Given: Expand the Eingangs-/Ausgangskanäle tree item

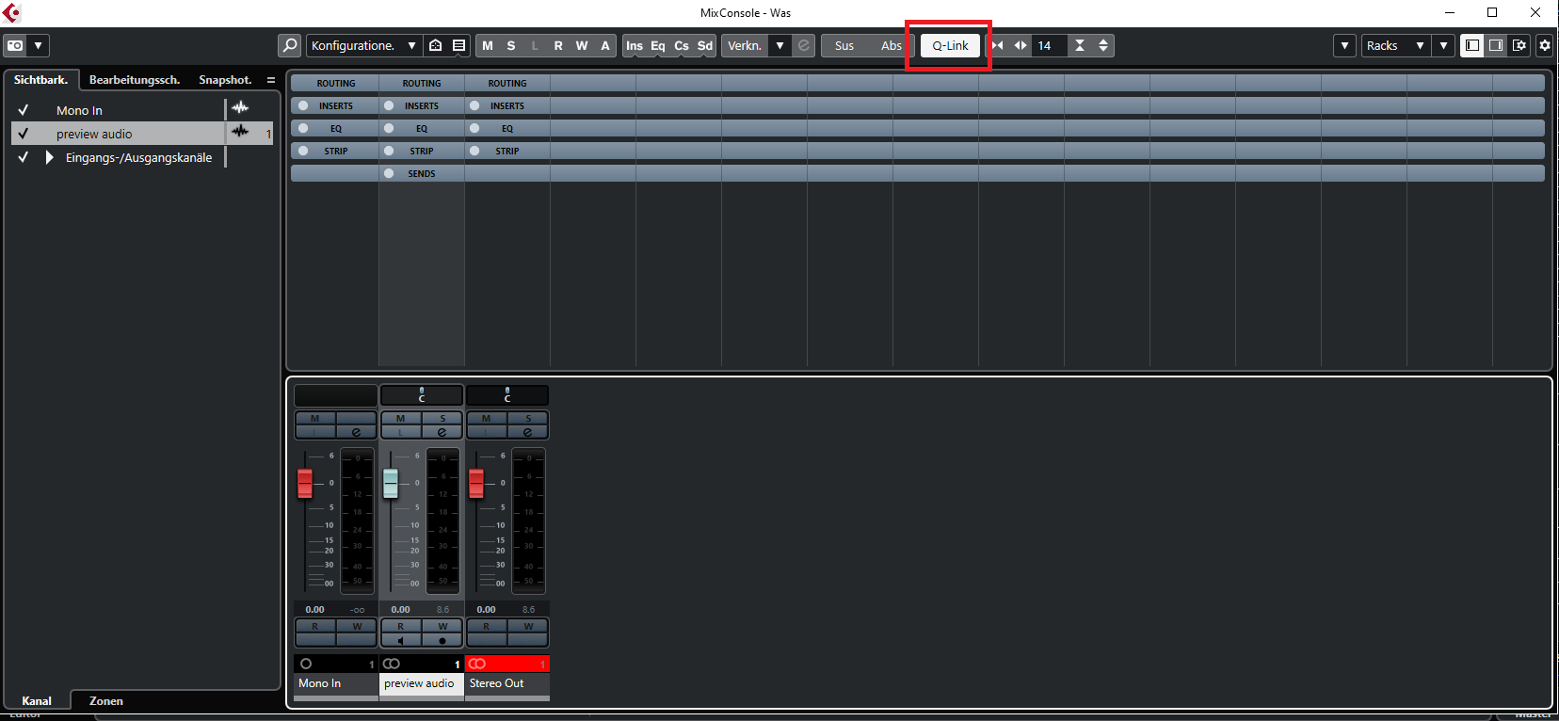Looking at the screenshot, I should pos(50,157).
